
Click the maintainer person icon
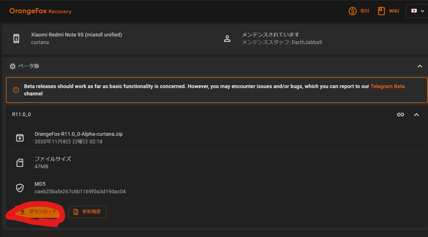tap(227, 39)
